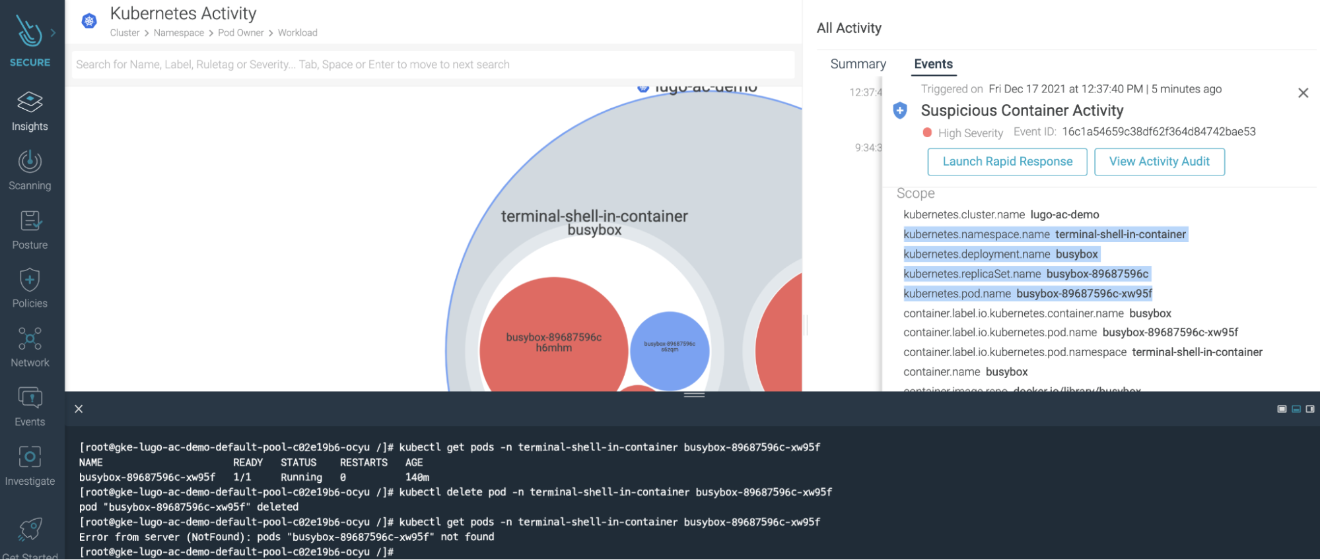This screenshot has width=1320, height=560.
Task: Open the Network section
Action: [30, 348]
